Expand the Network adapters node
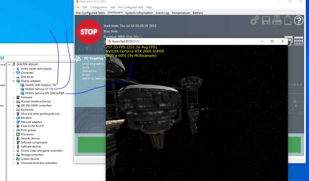This screenshot has width=309, height=181. click(x=14, y=122)
